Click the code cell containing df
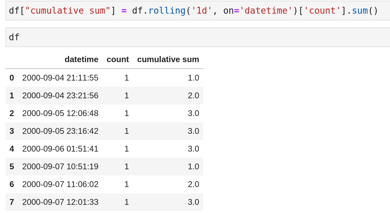This screenshot has width=390, height=213. 198,37
